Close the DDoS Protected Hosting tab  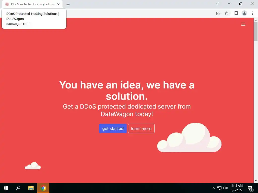pos(58,4)
